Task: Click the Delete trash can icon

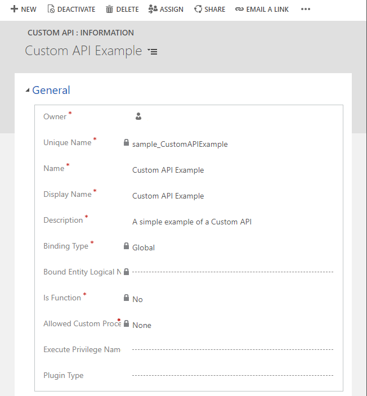Action: [x=109, y=9]
